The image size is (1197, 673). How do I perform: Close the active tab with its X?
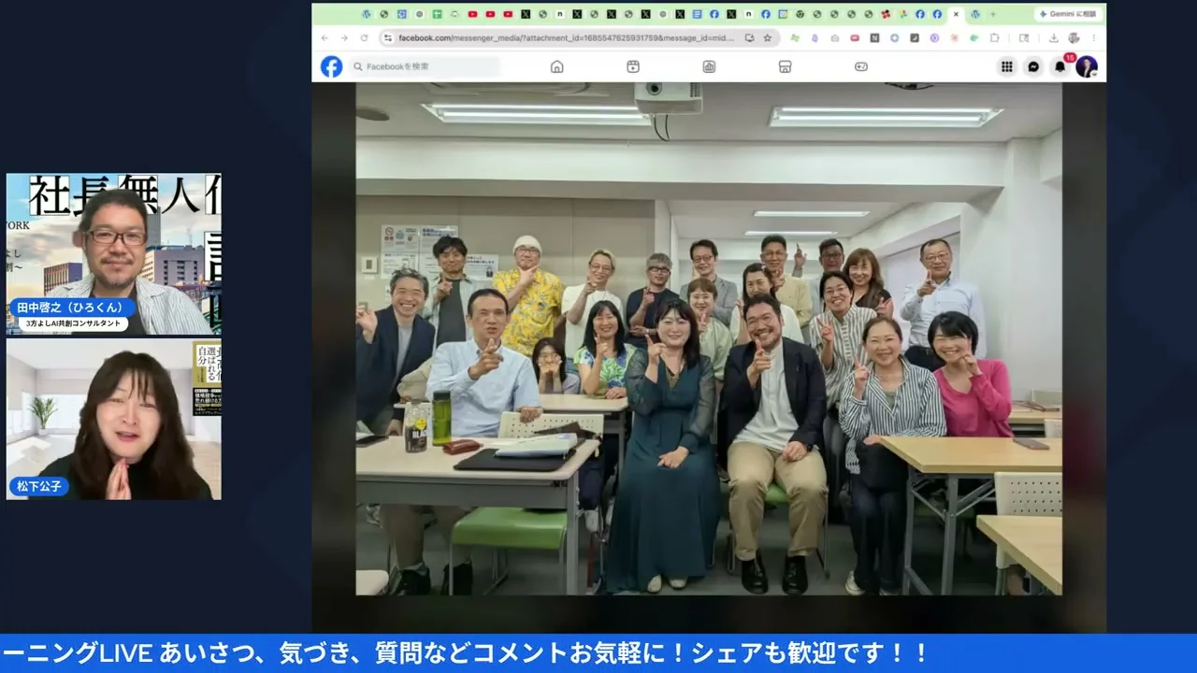(956, 14)
